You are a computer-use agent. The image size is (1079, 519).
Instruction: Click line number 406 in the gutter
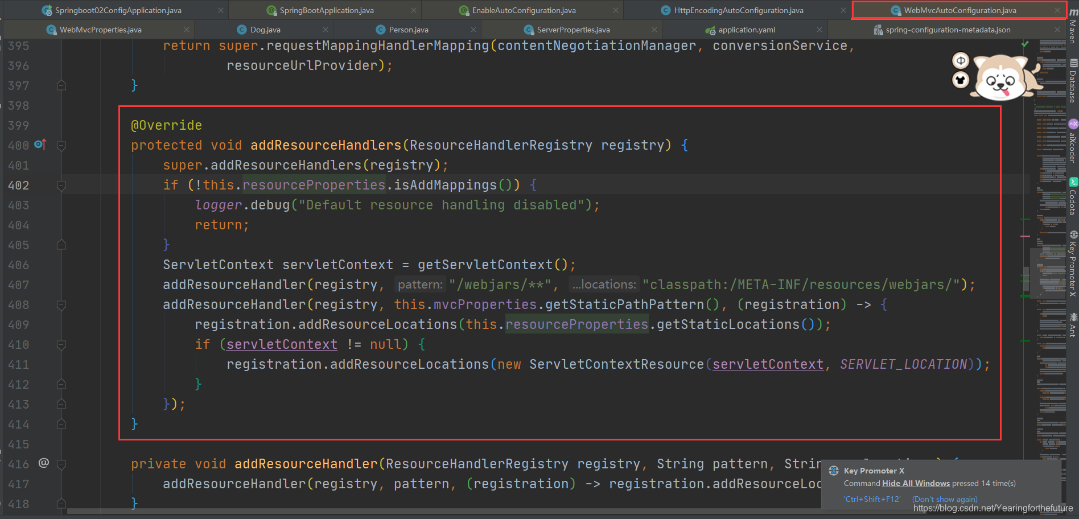[18, 265]
